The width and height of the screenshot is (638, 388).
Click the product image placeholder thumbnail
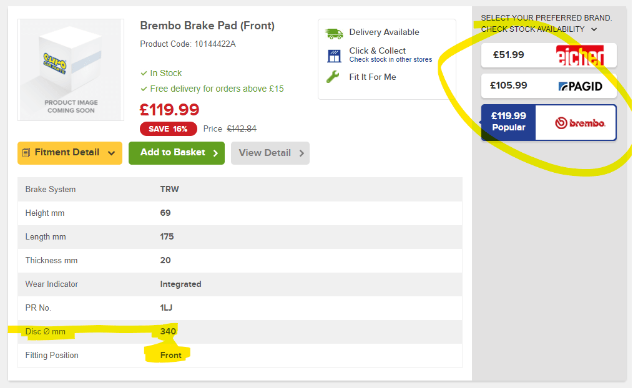[x=71, y=69]
